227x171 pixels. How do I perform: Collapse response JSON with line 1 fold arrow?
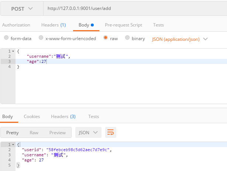coord(13,145)
